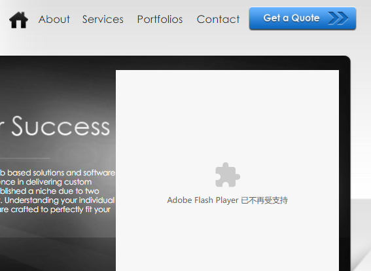Click the text 'Understanding your individual'
The width and height of the screenshot is (371, 271).
click(x=60, y=200)
